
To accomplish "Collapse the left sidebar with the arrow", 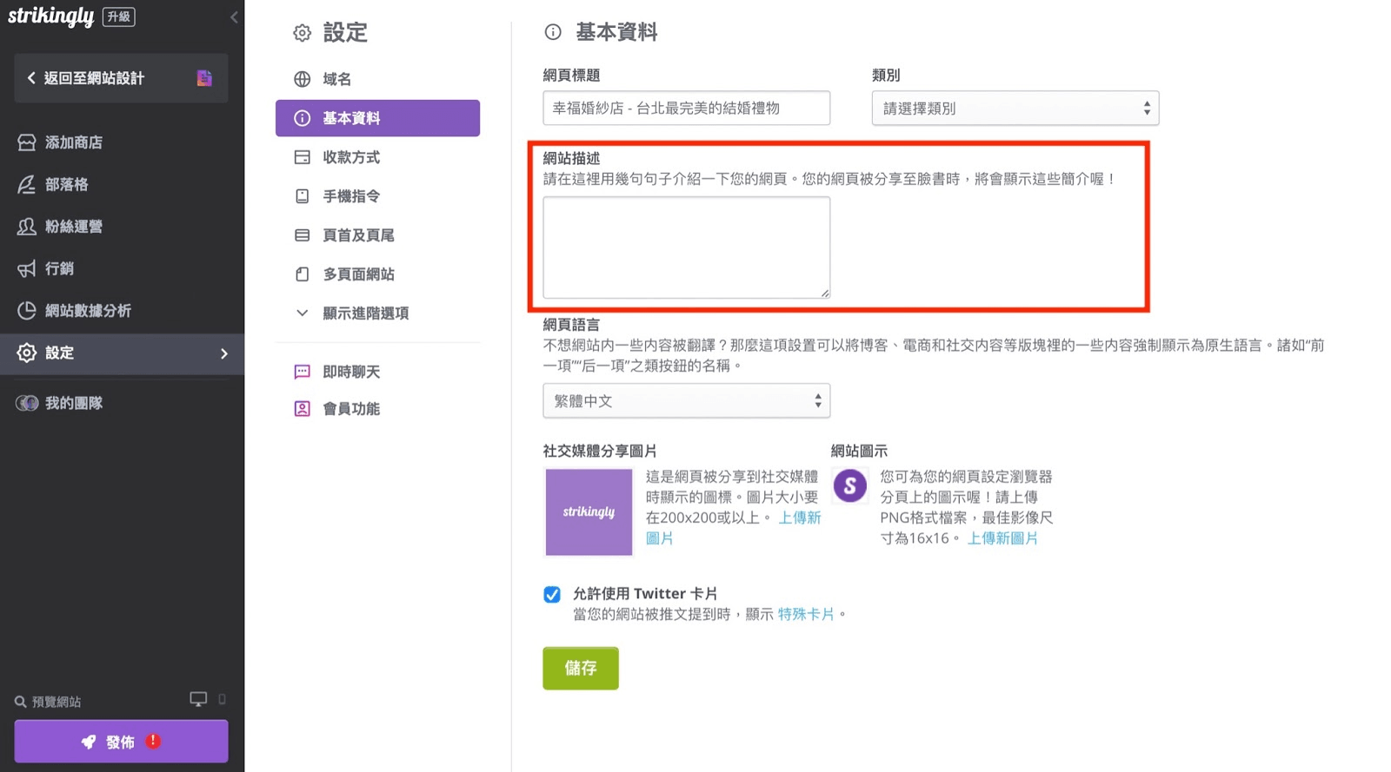I will click(233, 16).
